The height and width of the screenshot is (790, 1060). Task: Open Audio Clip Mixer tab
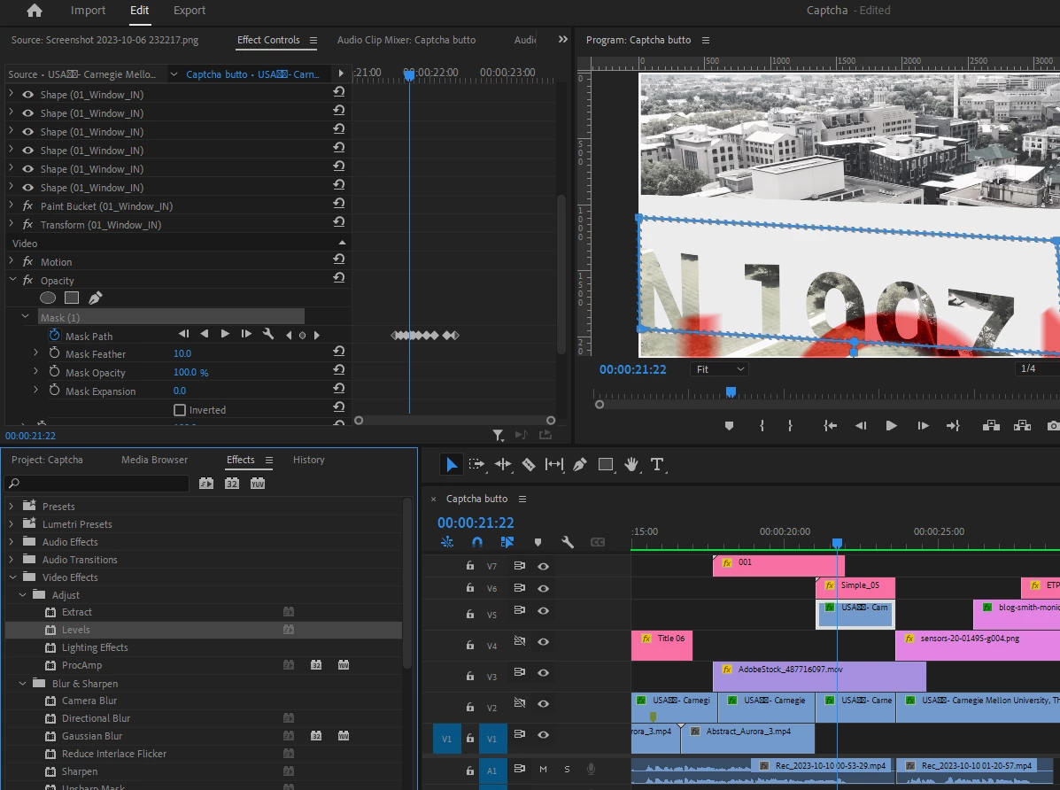[x=406, y=40]
